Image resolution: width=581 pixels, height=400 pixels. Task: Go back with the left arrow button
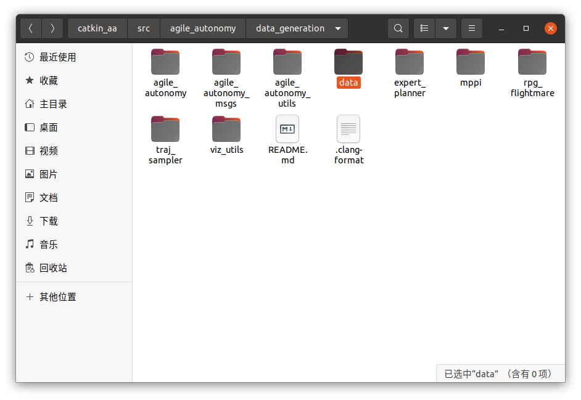click(x=31, y=28)
